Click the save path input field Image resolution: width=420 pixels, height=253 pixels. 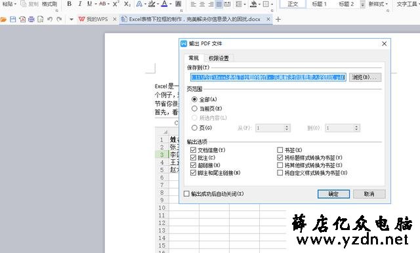click(268, 77)
